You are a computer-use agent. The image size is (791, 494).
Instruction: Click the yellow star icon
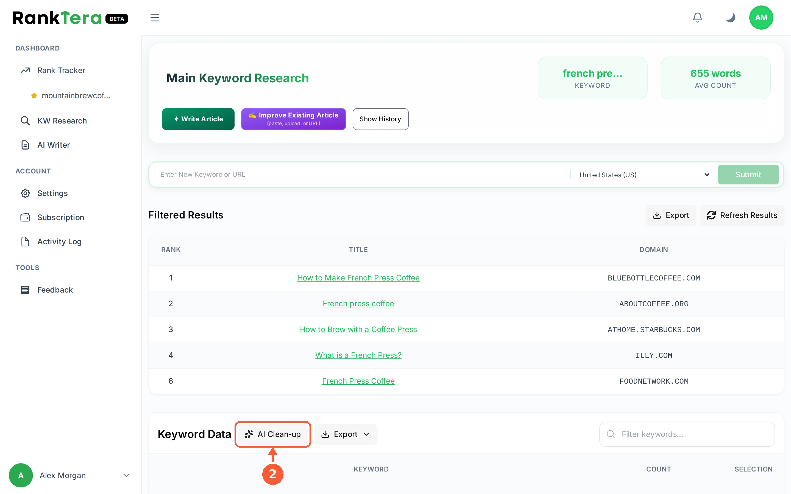pos(34,96)
